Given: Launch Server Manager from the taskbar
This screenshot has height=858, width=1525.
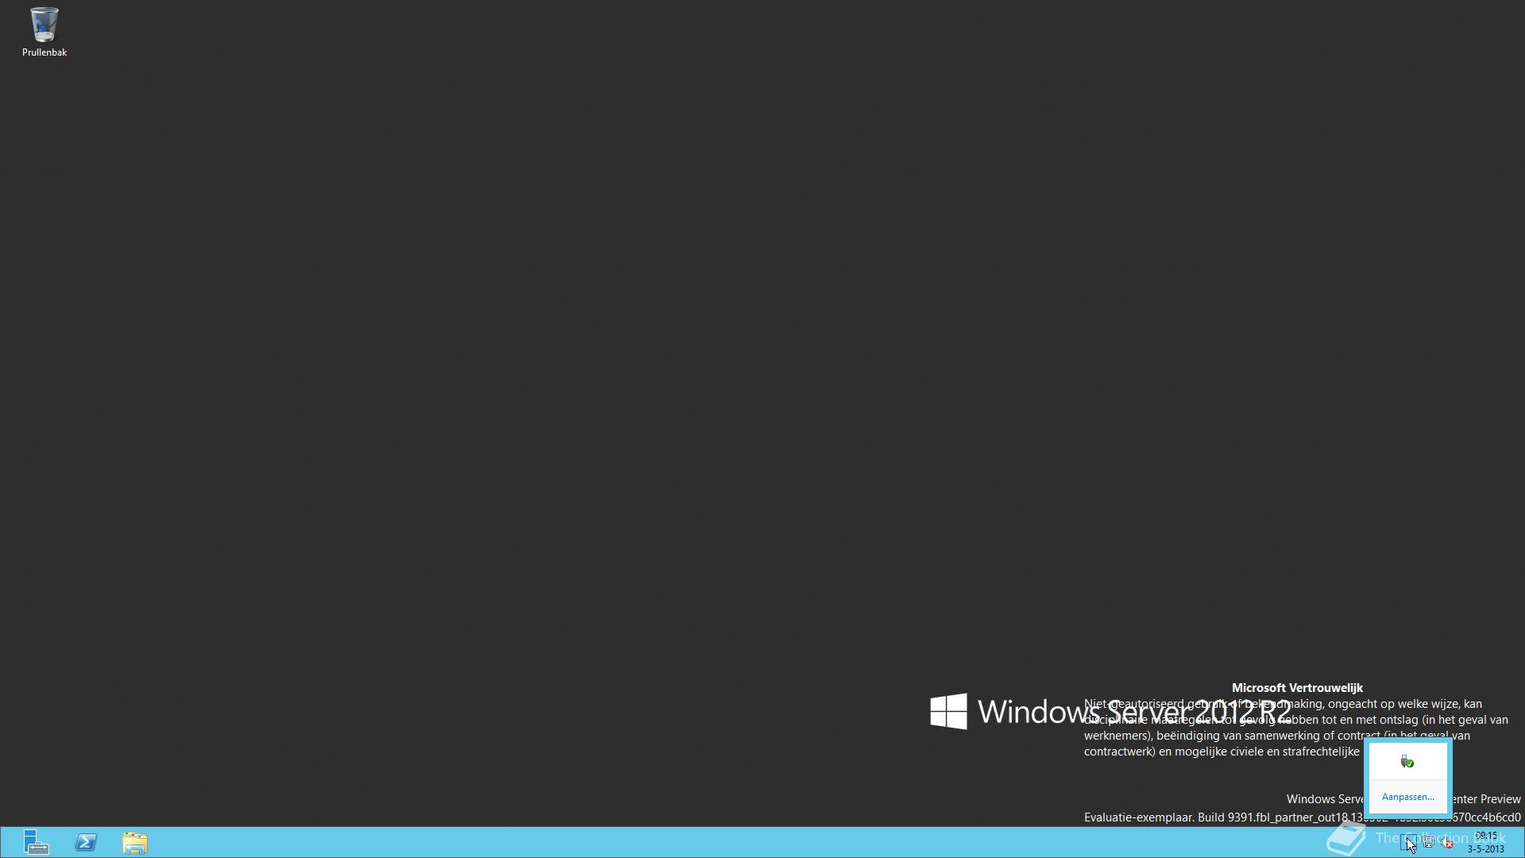Looking at the screenshot, I should (x=36, y=842).
